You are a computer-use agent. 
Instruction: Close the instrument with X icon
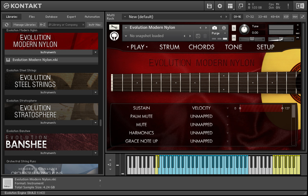click(x=298, y=25)
